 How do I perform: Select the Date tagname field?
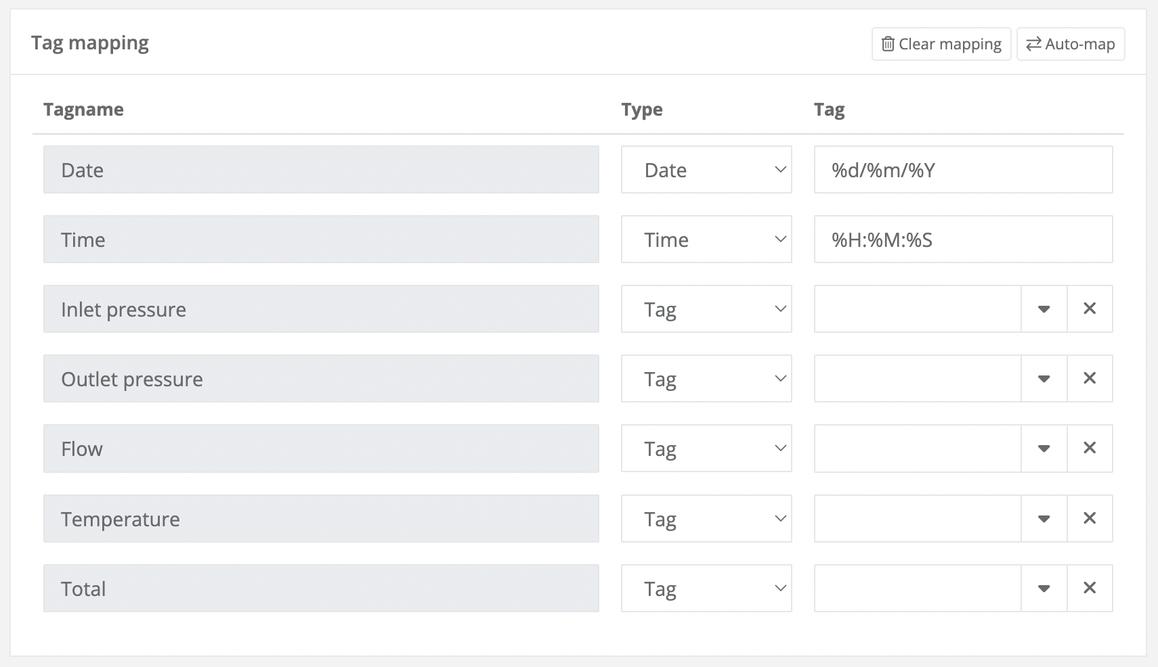click(321, 170)
